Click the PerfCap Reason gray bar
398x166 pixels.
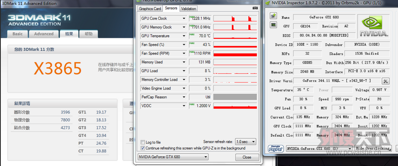click(x=235, y=97)
